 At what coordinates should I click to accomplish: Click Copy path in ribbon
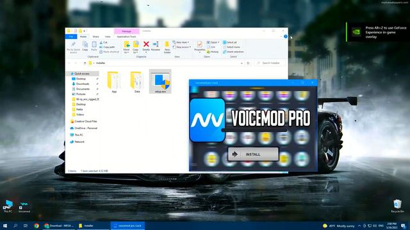tap(107, 47)
